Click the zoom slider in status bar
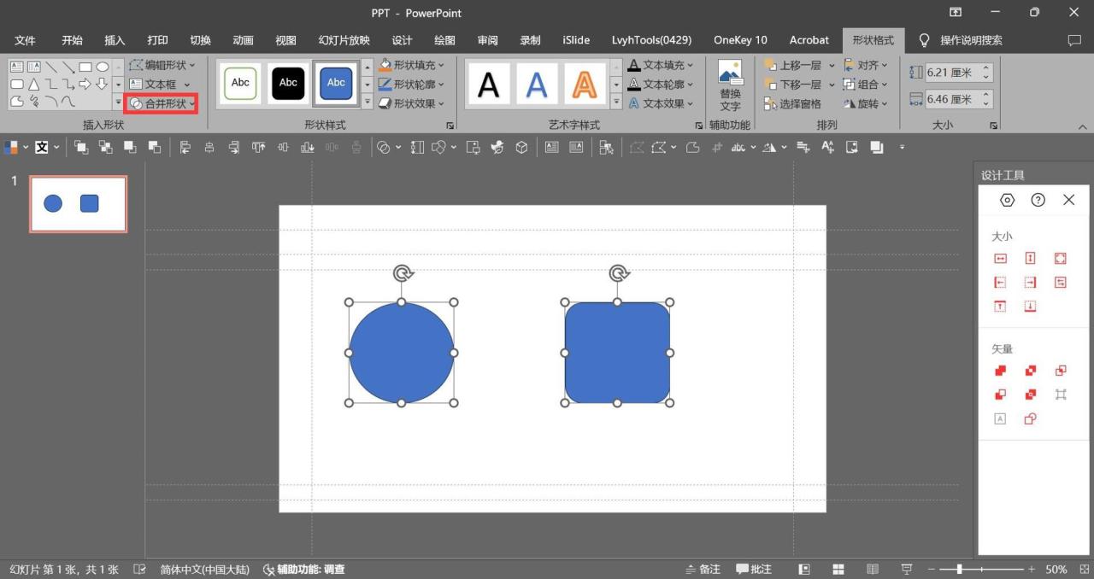This screenshot has height=579, width=1094. [x=960, y=569]
